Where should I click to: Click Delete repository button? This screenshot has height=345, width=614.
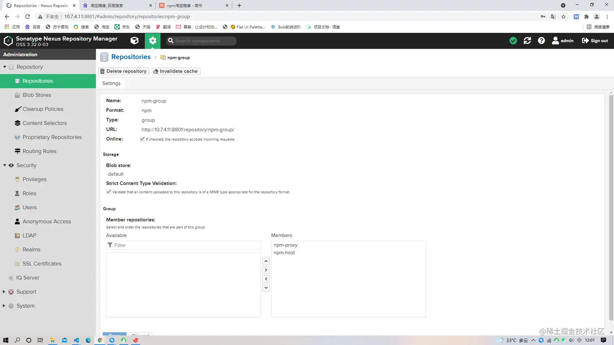[123, 71]
